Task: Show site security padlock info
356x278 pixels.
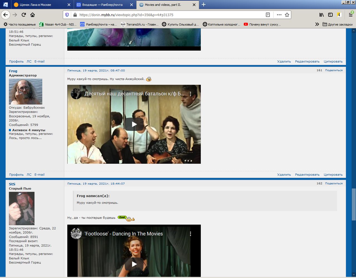Action: (x=75, y=15)
